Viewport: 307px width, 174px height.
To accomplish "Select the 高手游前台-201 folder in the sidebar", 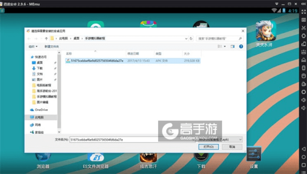I will click(x=44, y=91).
